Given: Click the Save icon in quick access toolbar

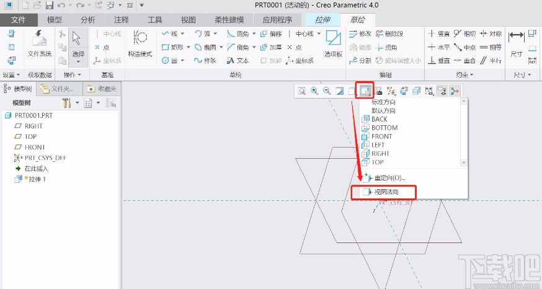Looking at the screenshot, I should point(50,5).
